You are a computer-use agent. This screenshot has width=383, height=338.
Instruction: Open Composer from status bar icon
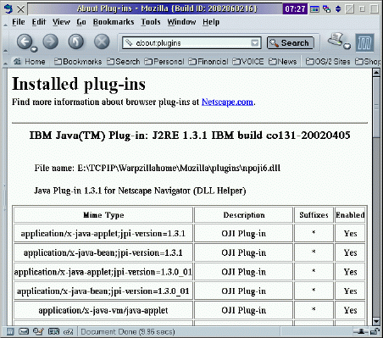point(38,331)
